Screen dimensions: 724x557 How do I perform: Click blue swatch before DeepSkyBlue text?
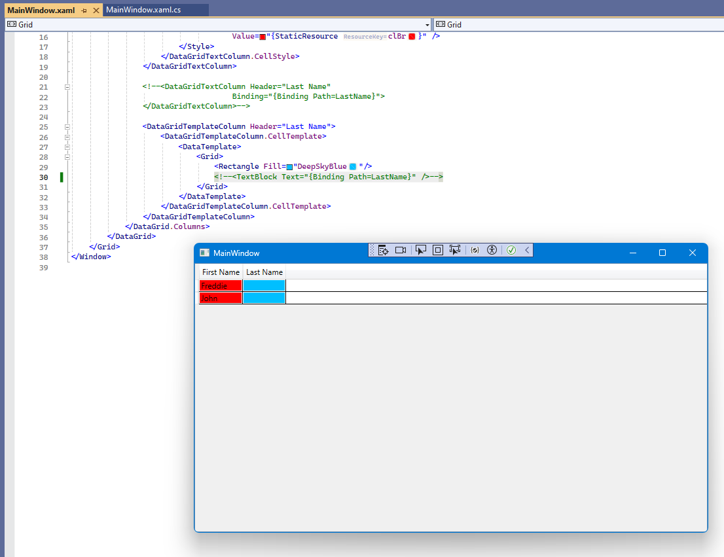pos(289,167)
